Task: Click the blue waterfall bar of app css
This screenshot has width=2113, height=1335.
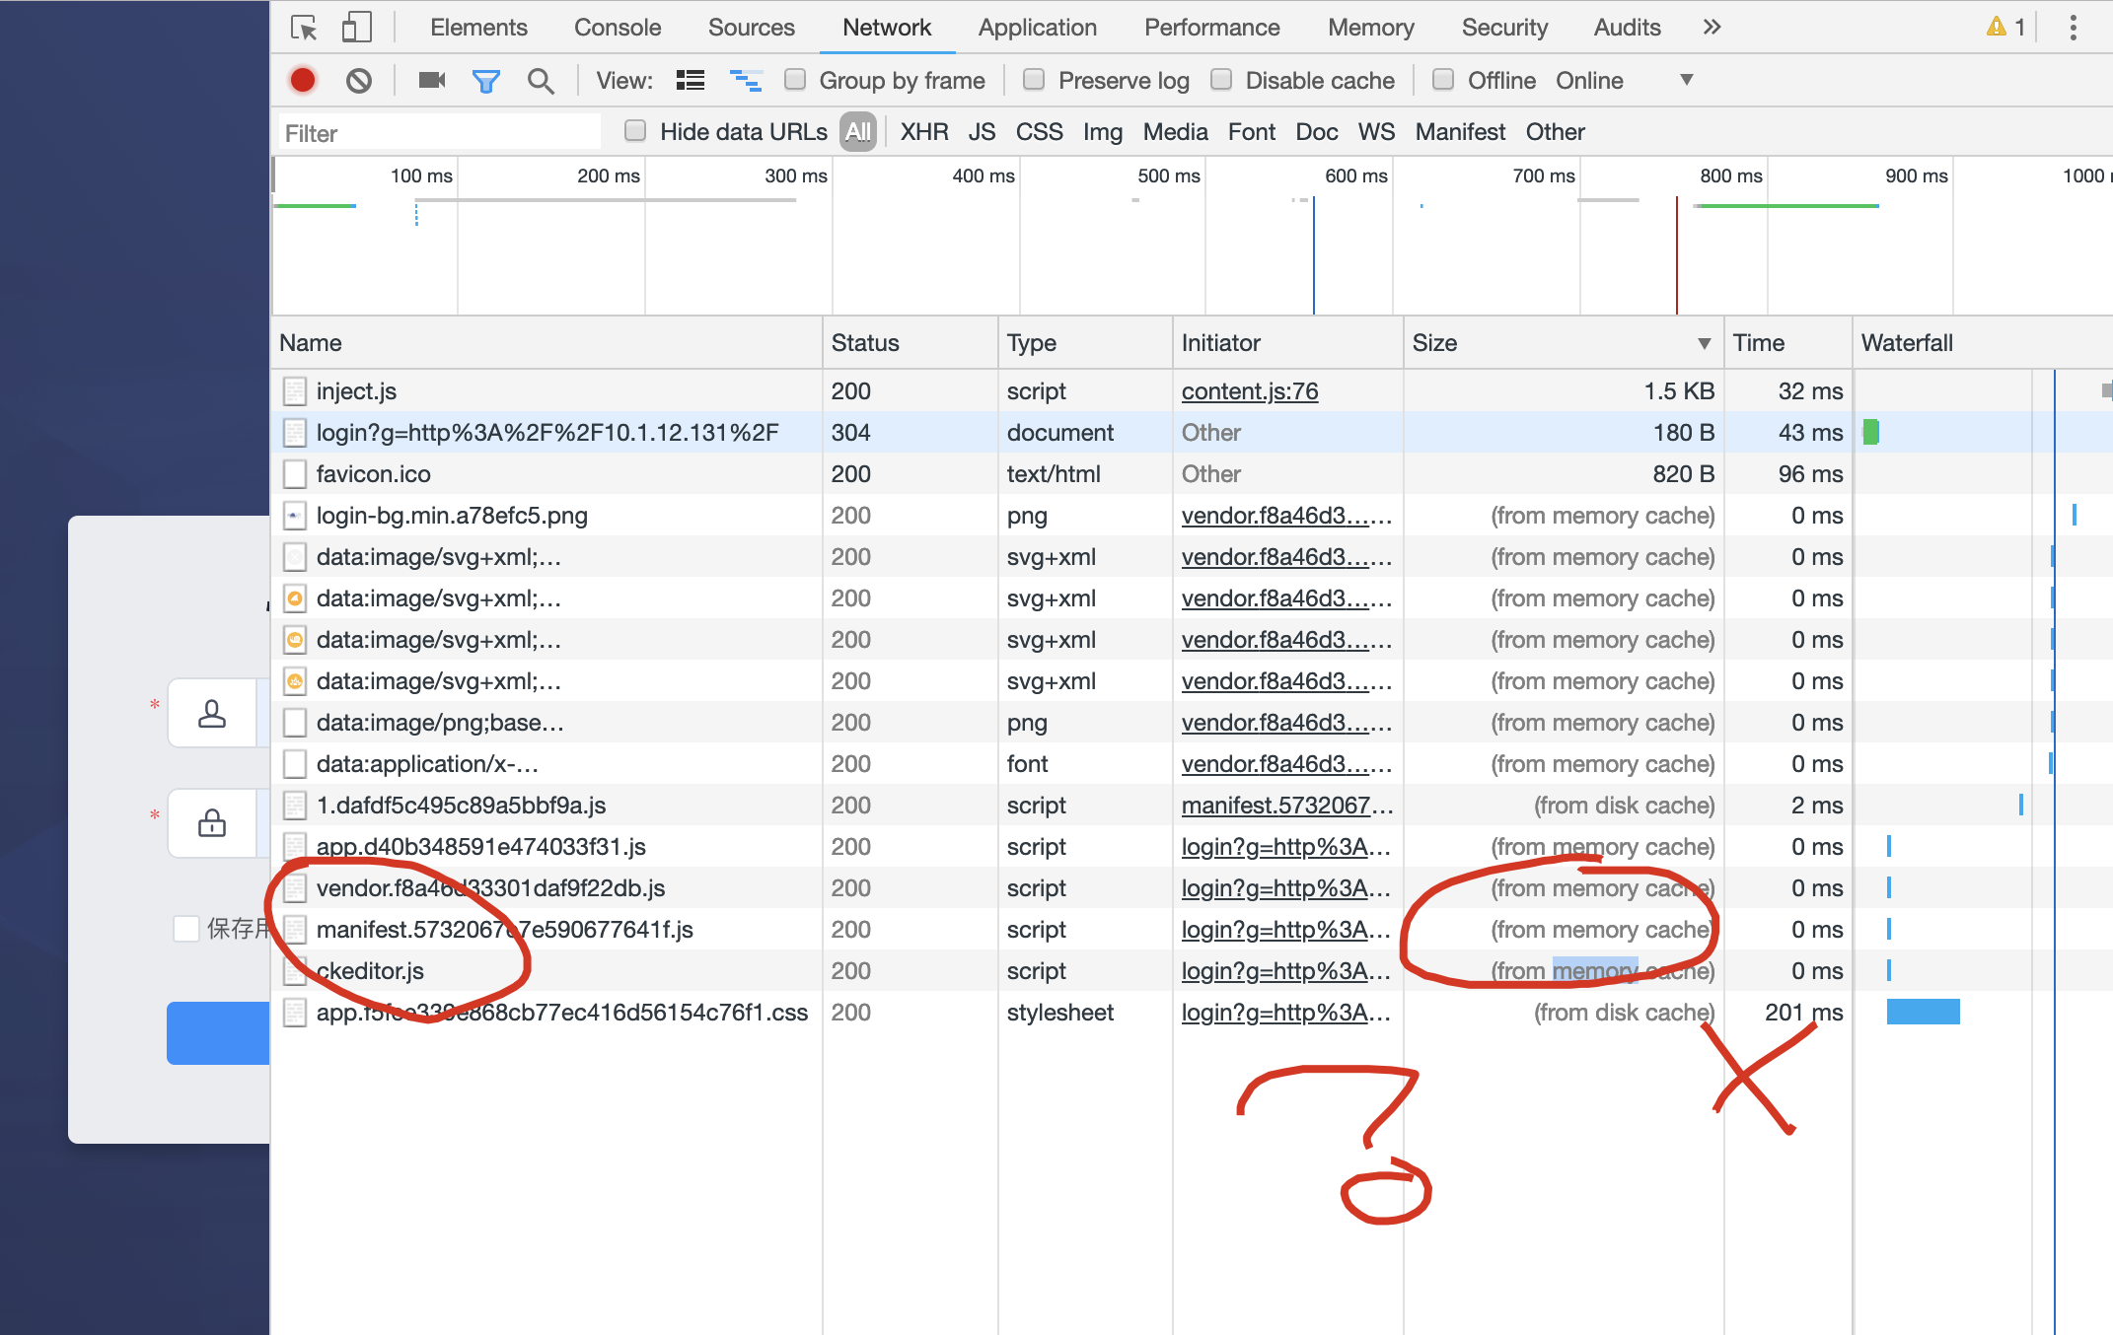Action: pos(1923,1012)
